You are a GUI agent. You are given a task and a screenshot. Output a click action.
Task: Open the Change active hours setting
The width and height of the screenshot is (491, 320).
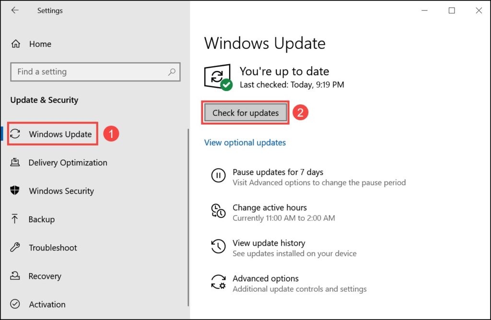pyautogui.click(x=269, y=207)
